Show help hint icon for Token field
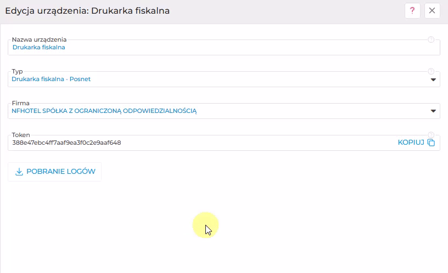This screenshot has height=273, width=448. 431,135
